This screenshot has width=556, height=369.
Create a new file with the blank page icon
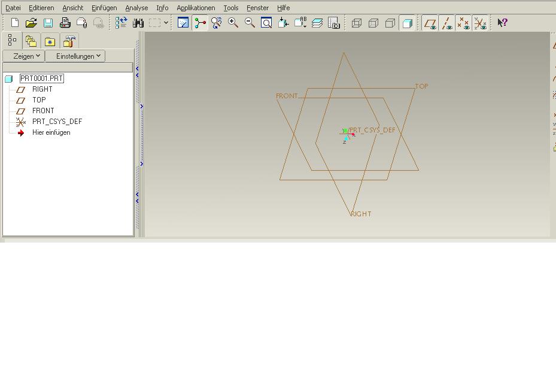pos(14,23)
